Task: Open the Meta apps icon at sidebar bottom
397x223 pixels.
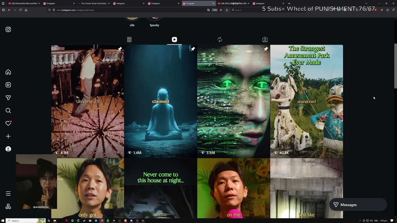Action: coord(8,206)
